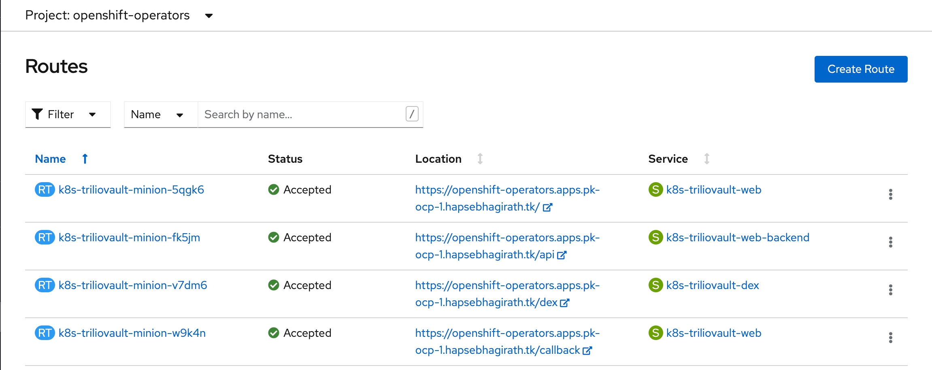Click the Create Route button
Viewport: 932px width, 370px height.
861,69
